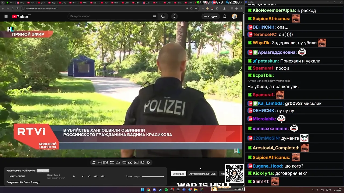Click the screen-plus icon in the video toolbar
The image size is (344, 193).
pos(136,162)
